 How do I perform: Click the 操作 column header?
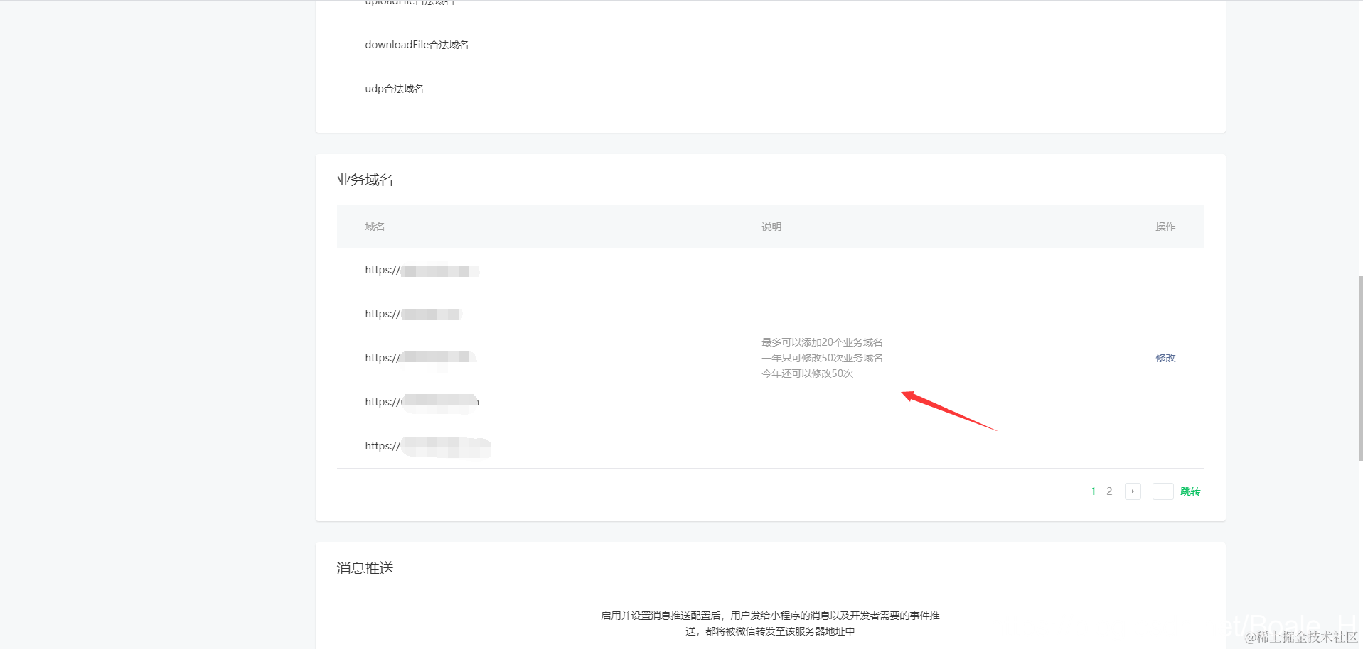coord(1165,227)
